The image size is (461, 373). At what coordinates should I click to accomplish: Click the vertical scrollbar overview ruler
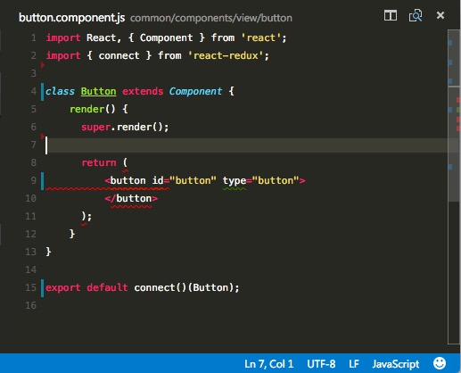[x=454, y=186]
